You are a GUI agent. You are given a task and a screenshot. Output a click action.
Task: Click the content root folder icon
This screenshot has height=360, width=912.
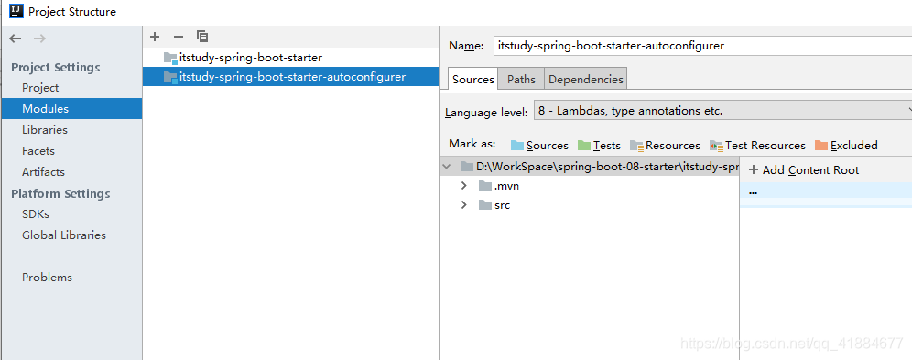coord(467,167)
